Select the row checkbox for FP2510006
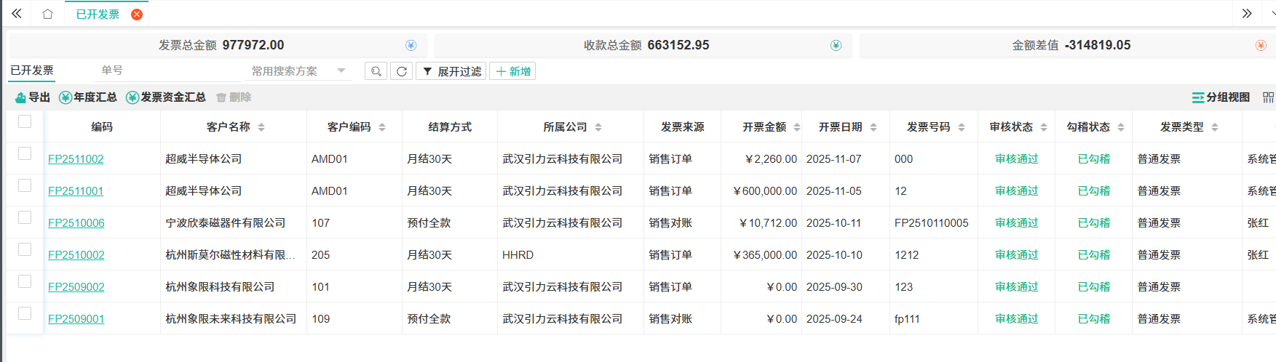 [x=25, y=217]
